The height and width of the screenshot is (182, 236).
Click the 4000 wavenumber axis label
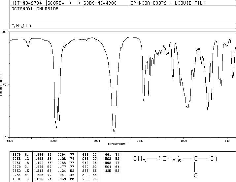10,141
